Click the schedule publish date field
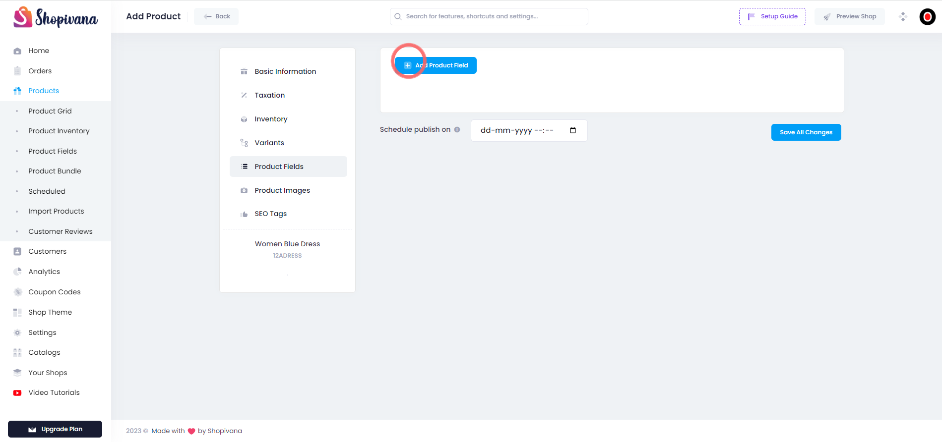Screen dimensions: 942x442 pyautogui.click(x=529, y=130)
